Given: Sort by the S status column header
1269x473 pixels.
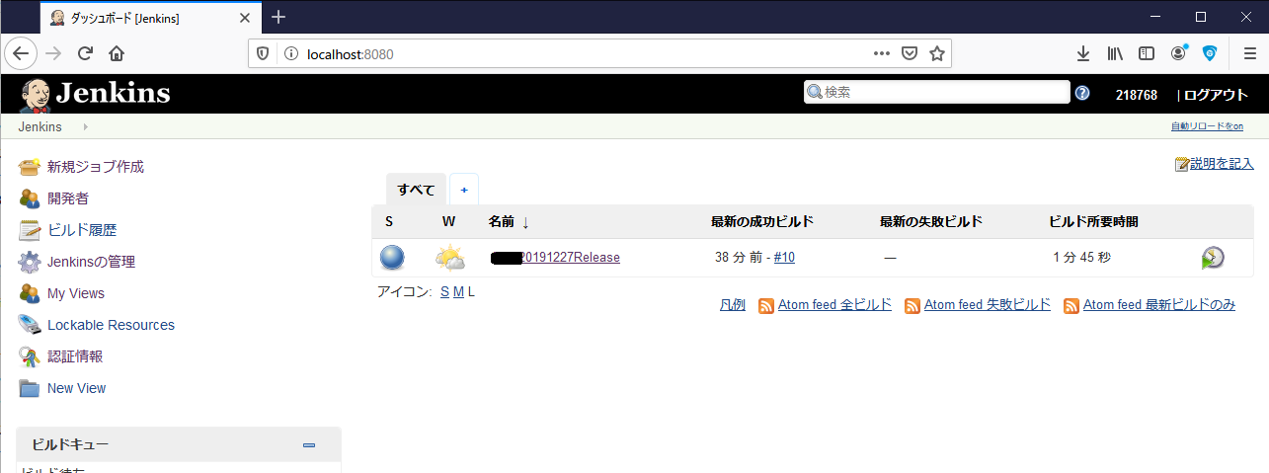Looking at the screenshot, I should pos(389,222).
